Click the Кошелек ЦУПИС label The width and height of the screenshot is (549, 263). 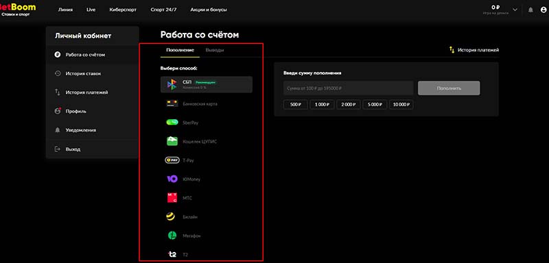point(200,142)
